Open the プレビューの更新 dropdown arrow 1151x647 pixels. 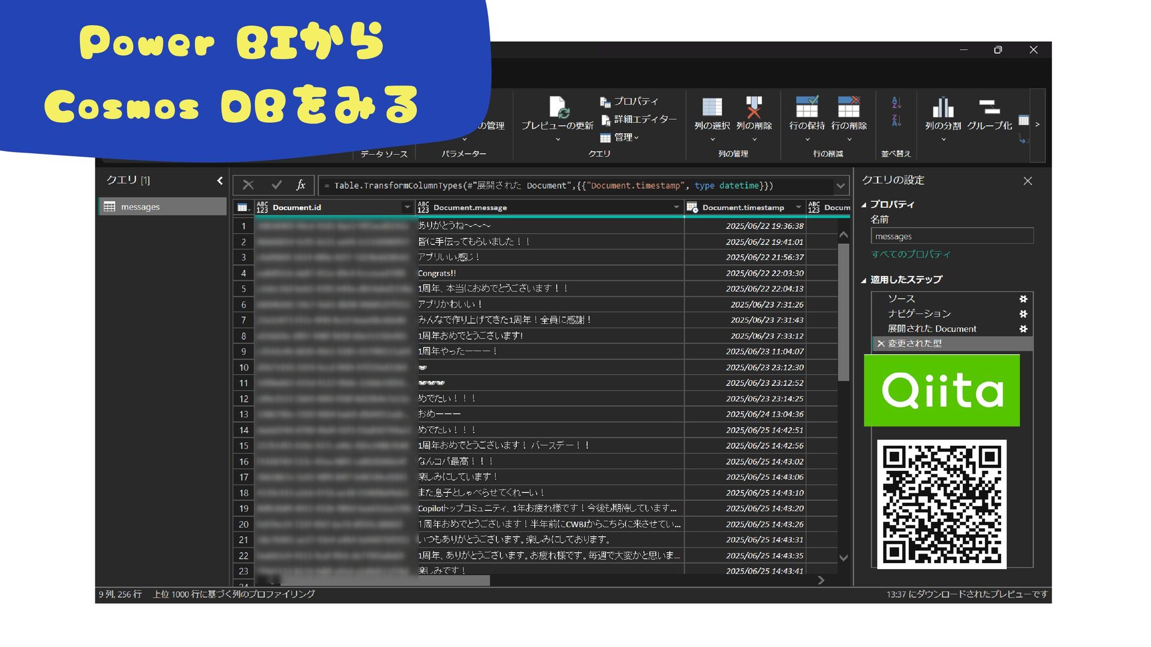(558, 140)
